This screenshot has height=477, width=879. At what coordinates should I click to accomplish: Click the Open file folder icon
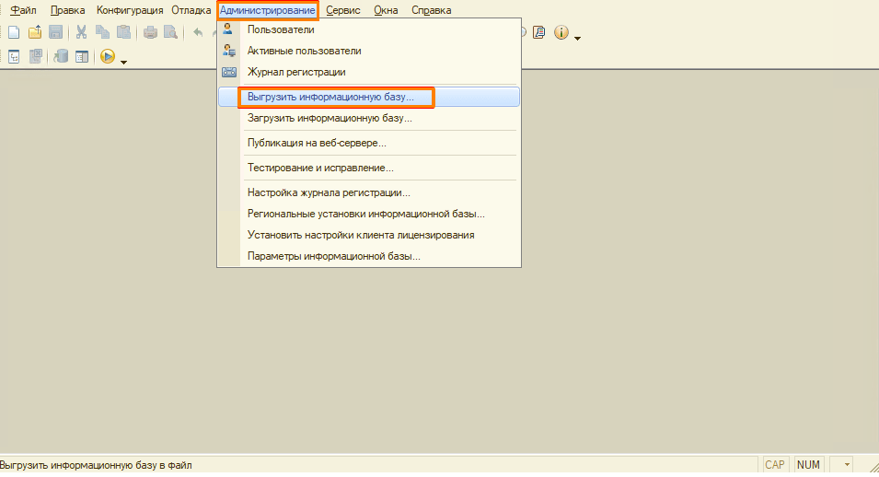pyautogui.click(x=35, y=32)
